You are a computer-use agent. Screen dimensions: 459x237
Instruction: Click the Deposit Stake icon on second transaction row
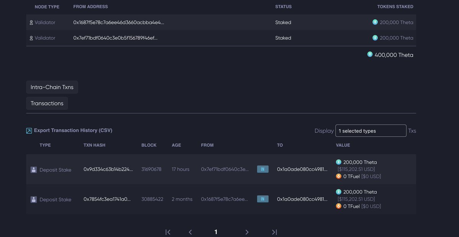[x=34, y=199]
